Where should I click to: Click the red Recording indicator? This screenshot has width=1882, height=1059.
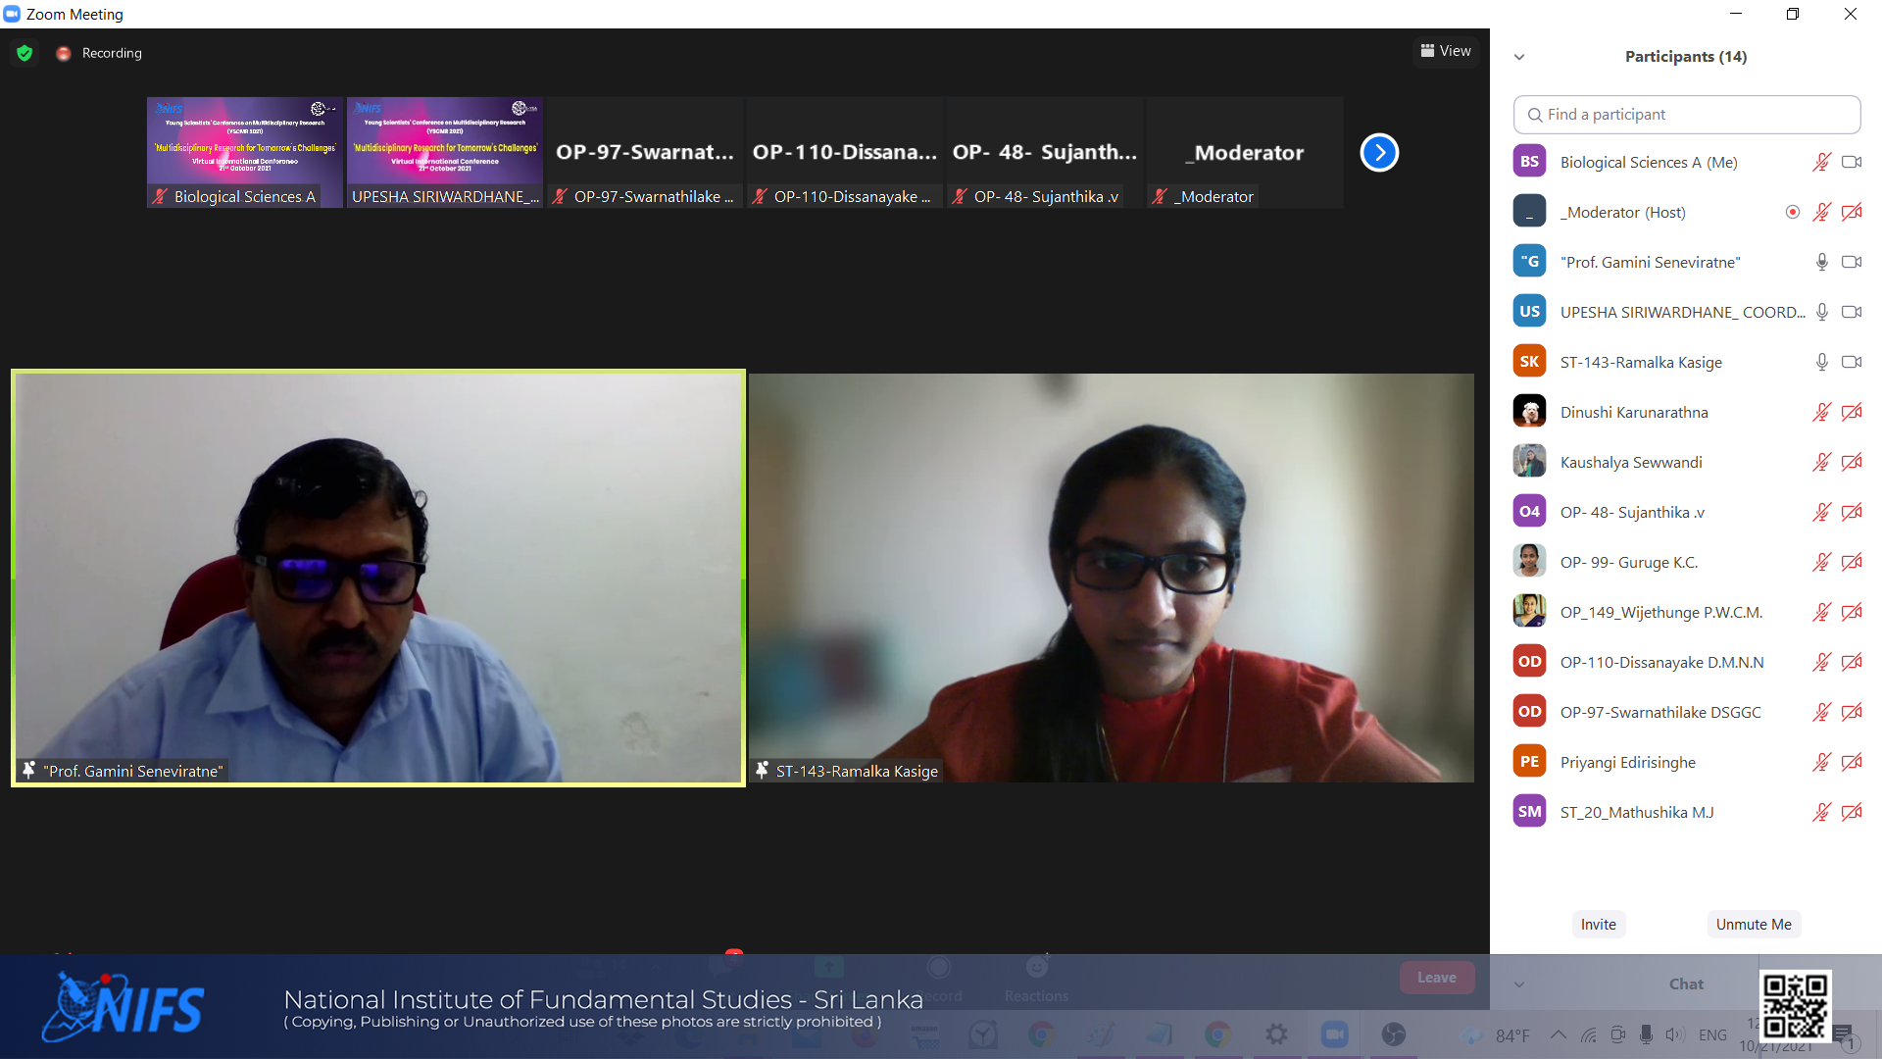click(x=64, y=53)
